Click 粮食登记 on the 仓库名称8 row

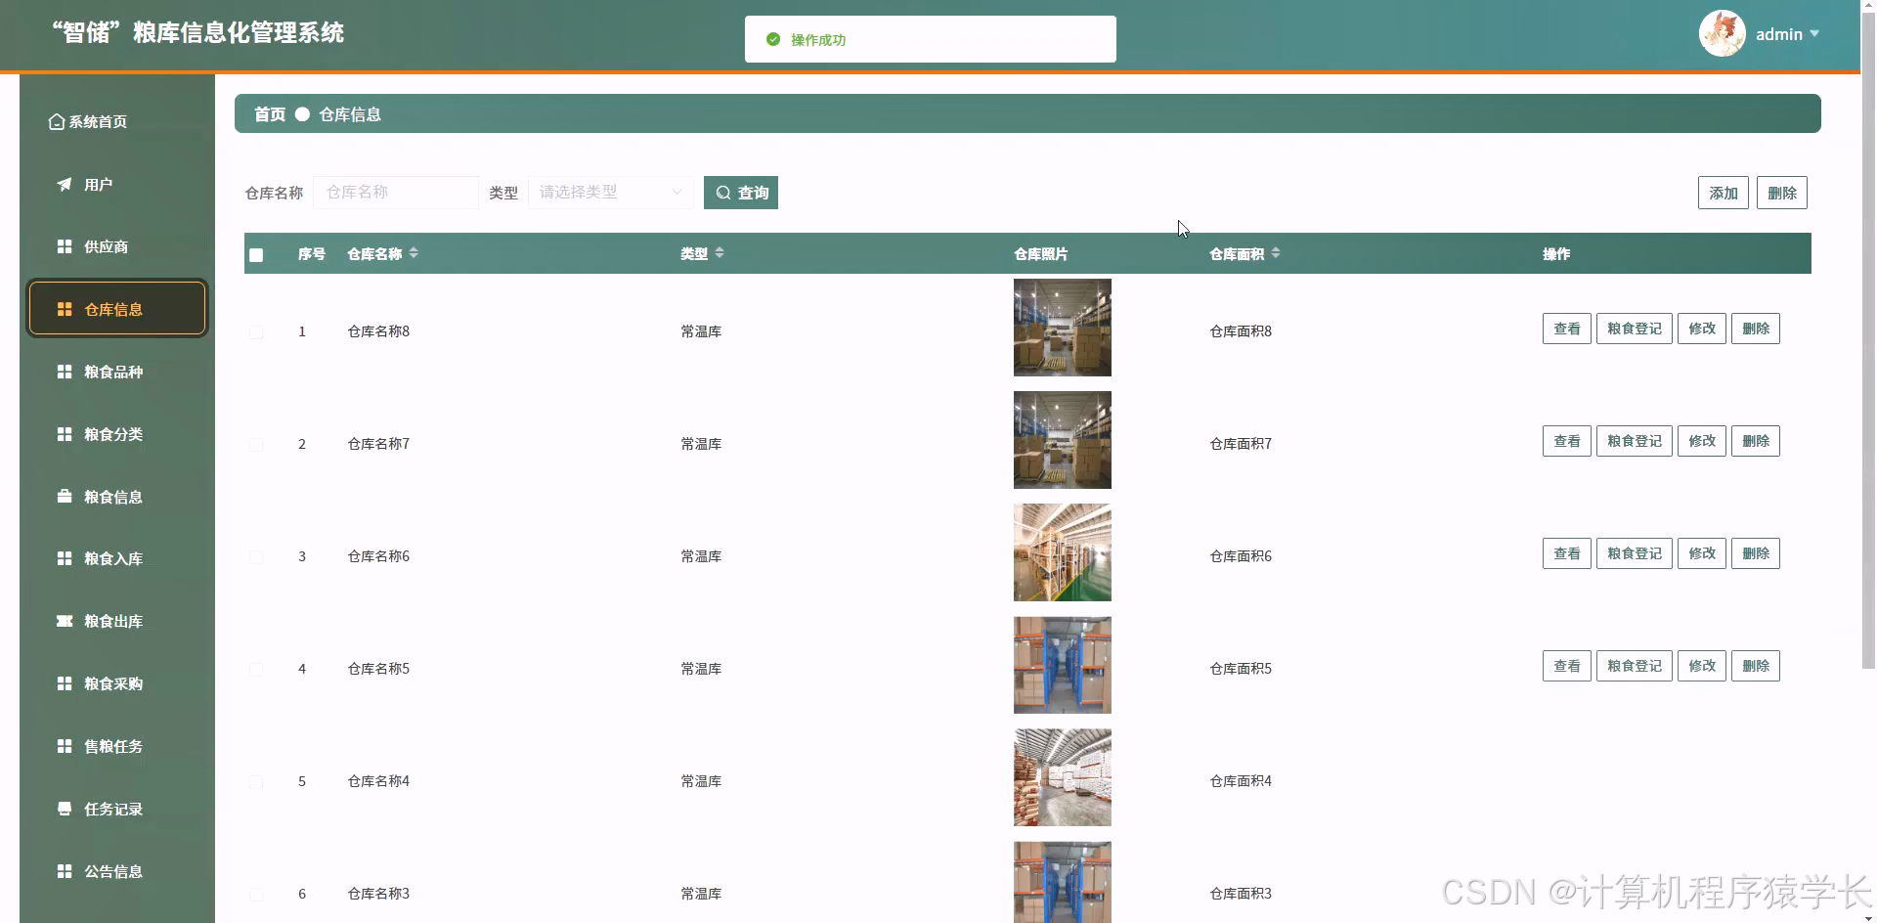click(1634, 328)
